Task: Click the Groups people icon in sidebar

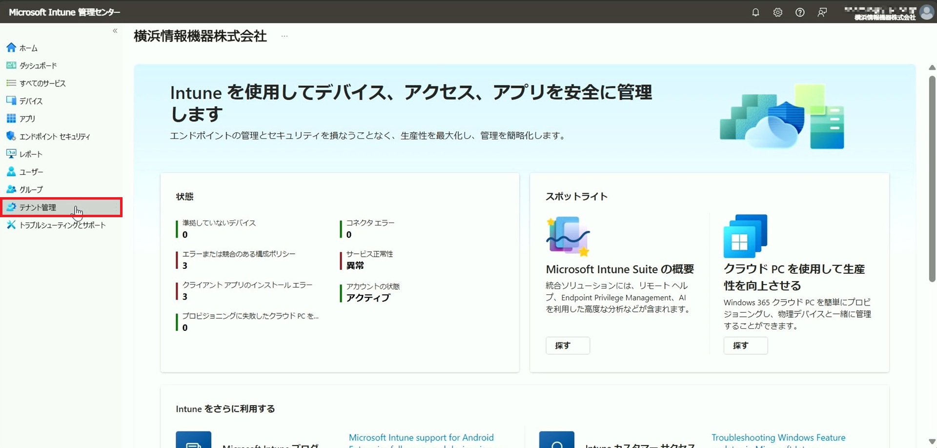Action: 11,189
